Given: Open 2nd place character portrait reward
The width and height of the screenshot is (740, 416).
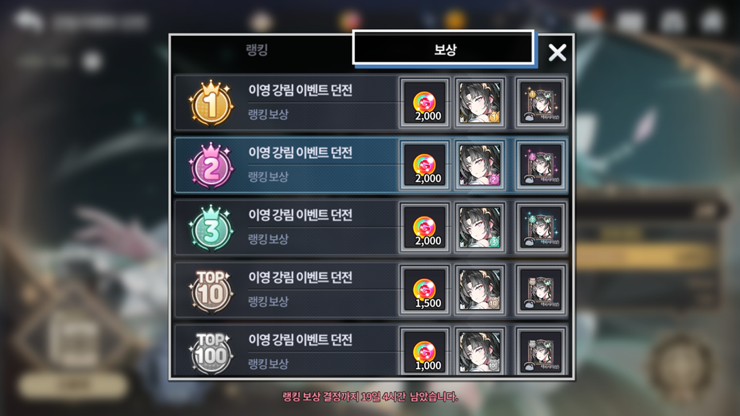Looking at the screenshot, I should [x=480, y=165].
